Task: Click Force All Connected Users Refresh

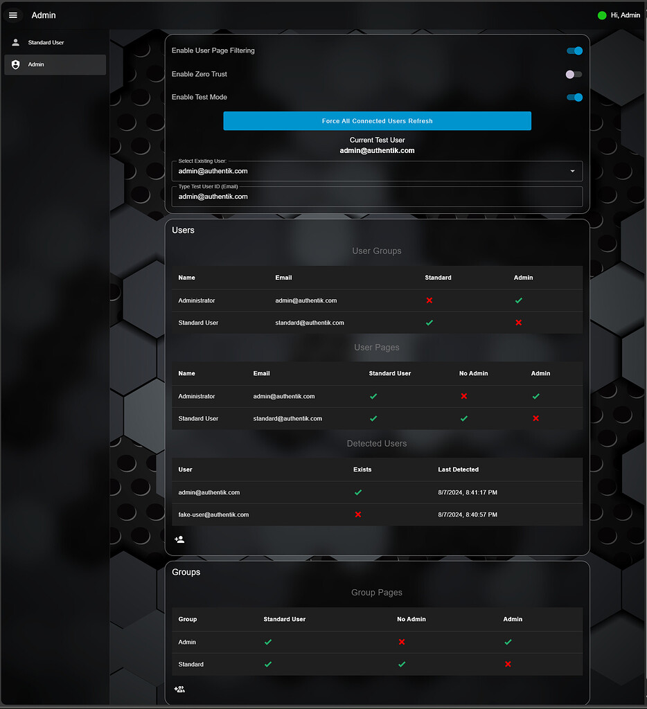Action: (377, 120)
